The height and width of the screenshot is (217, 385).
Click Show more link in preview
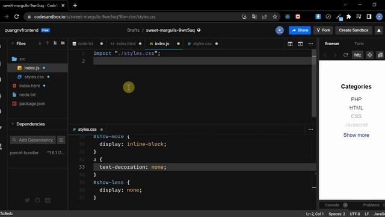[x=356, y=135]
